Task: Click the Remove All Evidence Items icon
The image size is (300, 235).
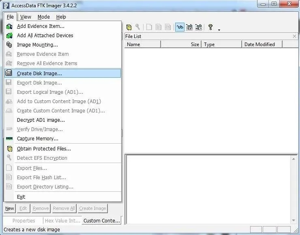Action: [x=9, y=63]
